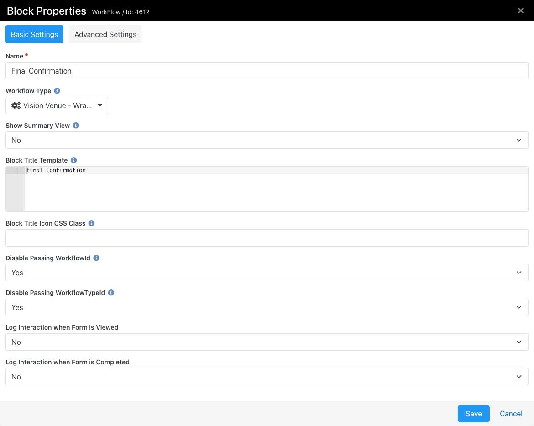534x426 pixels.
Task: Click the Workflow Type info icon
Action: 57,91
